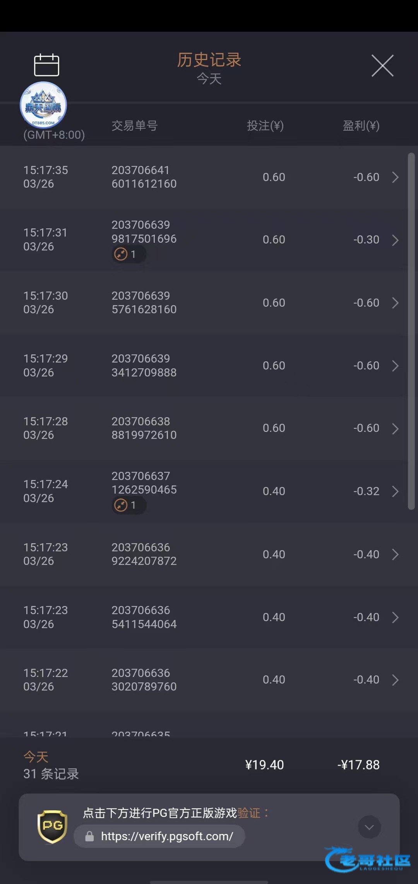The height and width of the screenshot is (884, 418).
Task: Click the 交易单号 column header
Action: 135,126
